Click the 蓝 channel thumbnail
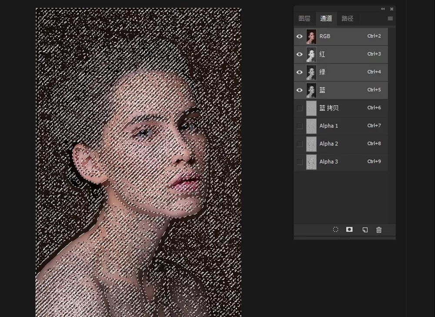The image size is (435, 317). (311, 90)
